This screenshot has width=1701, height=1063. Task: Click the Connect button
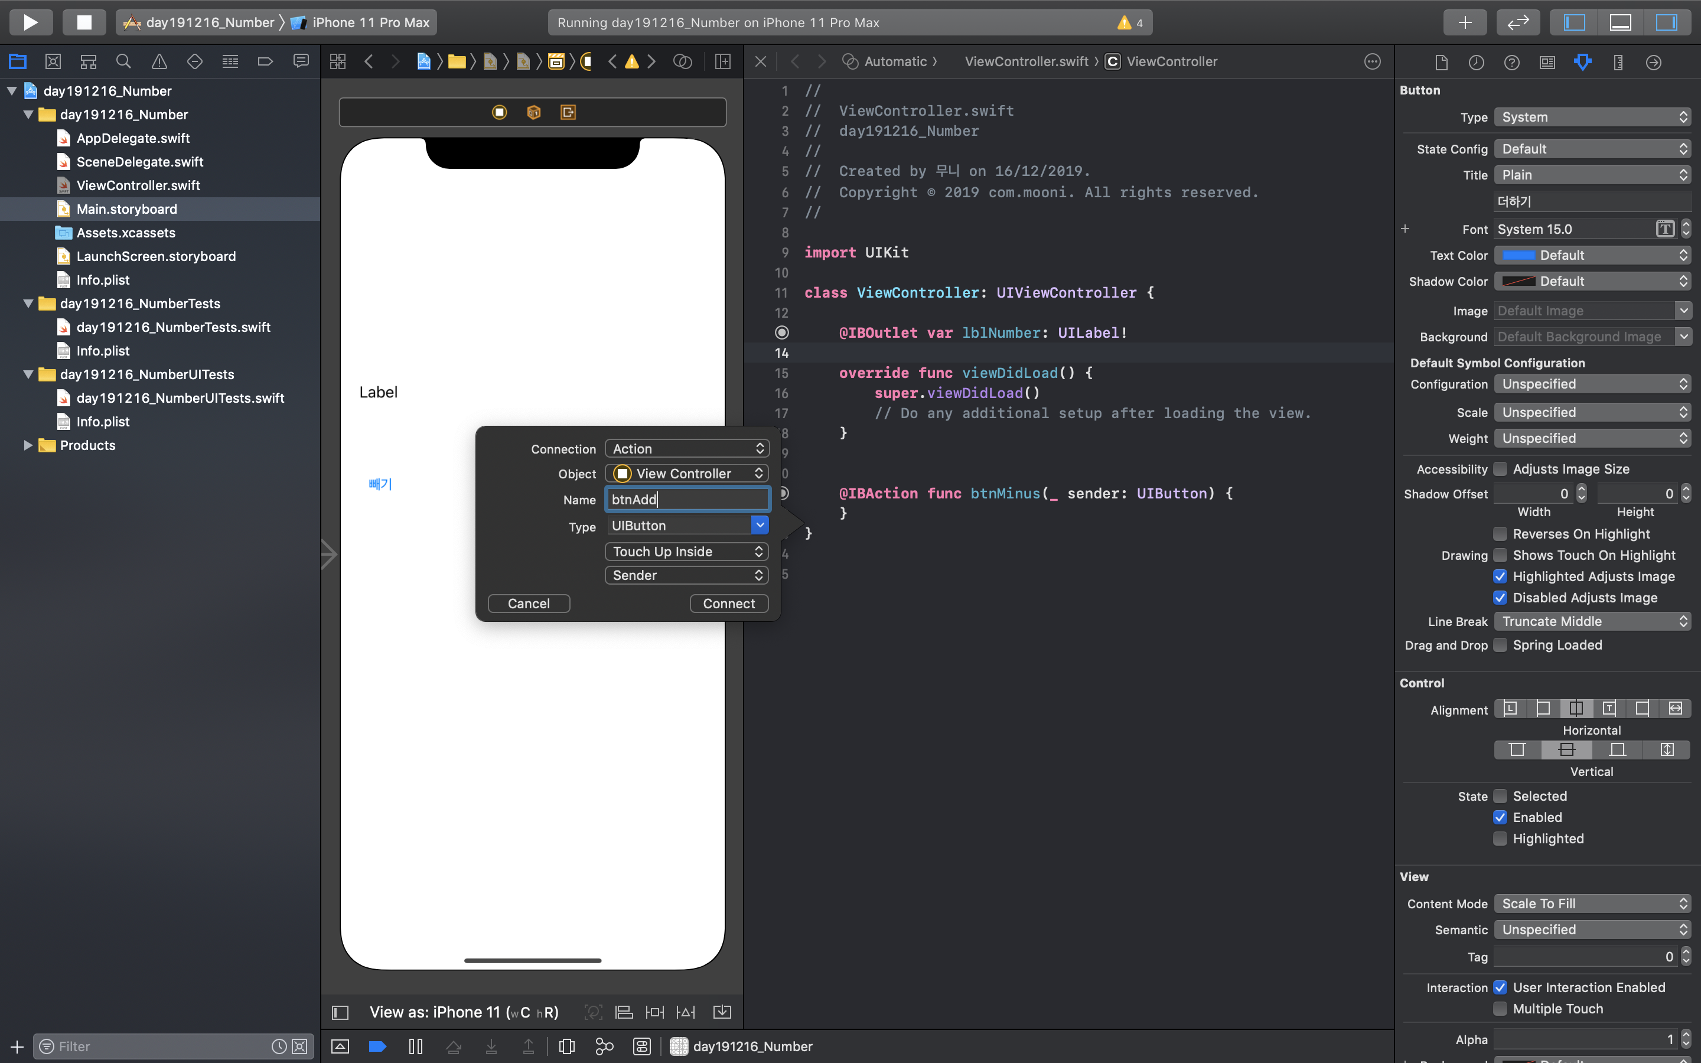728,603
